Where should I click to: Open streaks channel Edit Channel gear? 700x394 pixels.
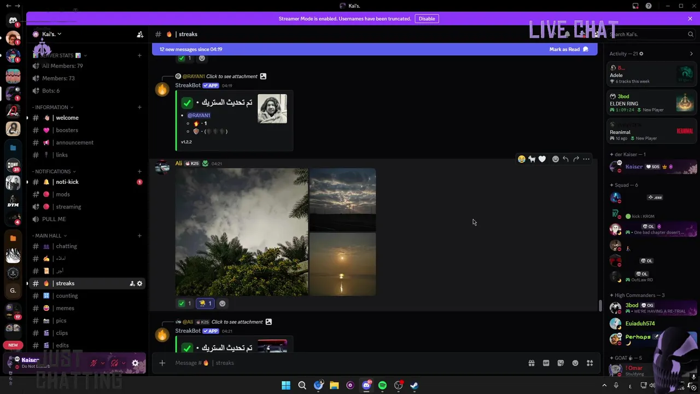[139, 283]
